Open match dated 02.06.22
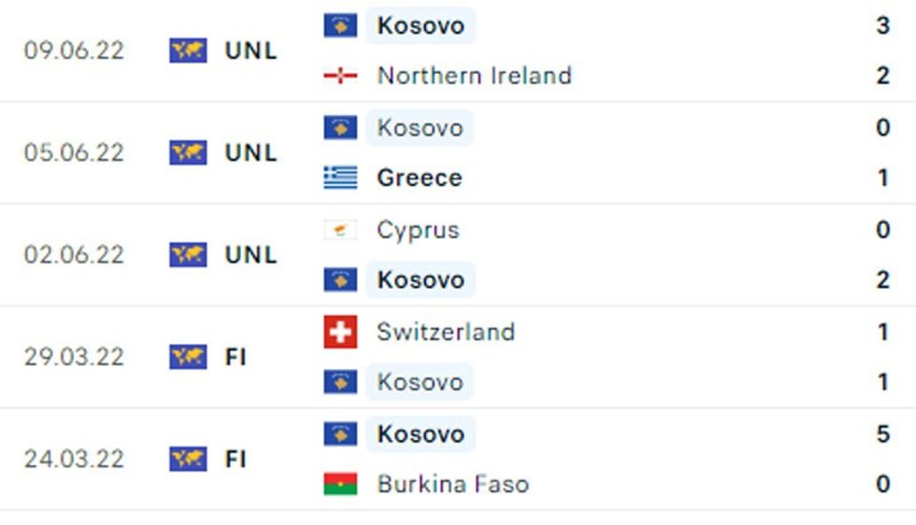This screenshot has height=525, width=916. tap(74, 255)
